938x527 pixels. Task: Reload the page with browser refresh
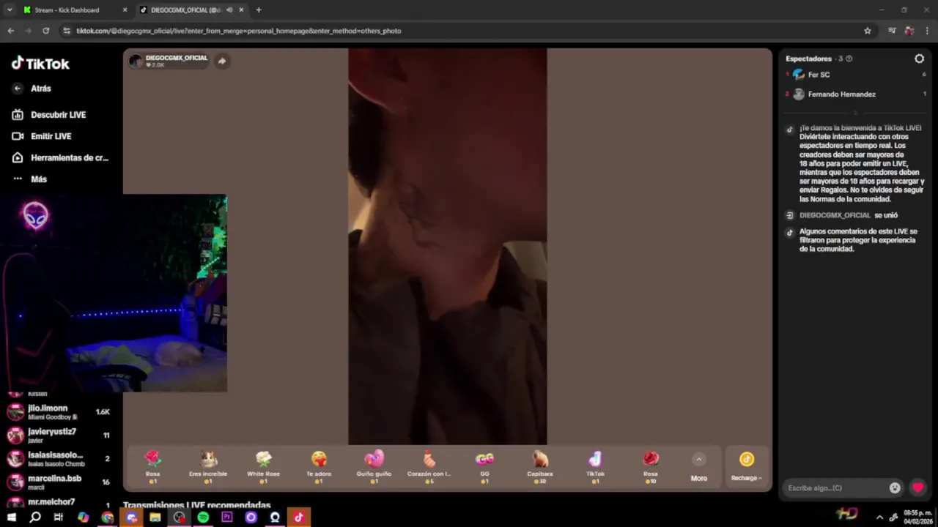45,31
